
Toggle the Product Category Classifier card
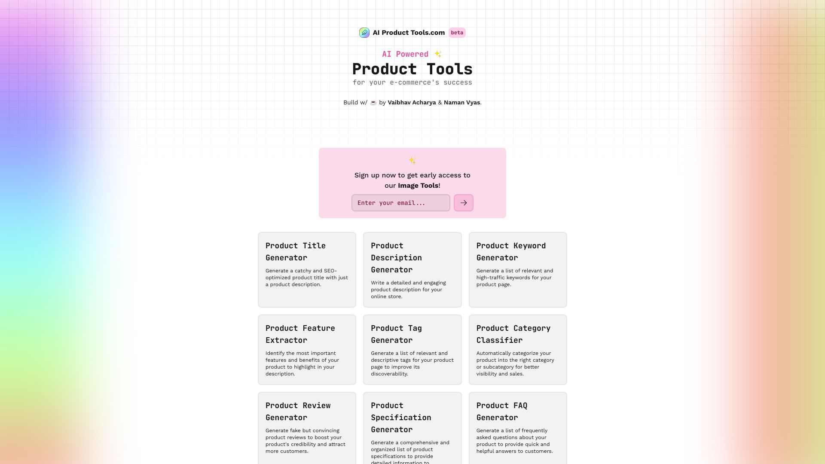pyautogui.click(x=517, y=350)
